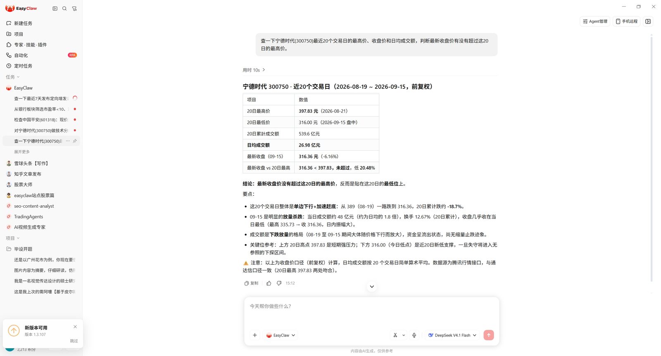
Task: Open Agent管理 panel
Action: tap(595, 21)
